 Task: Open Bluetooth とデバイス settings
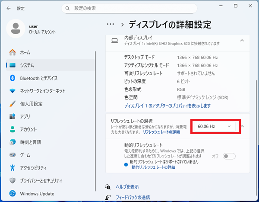click(38, 78)
